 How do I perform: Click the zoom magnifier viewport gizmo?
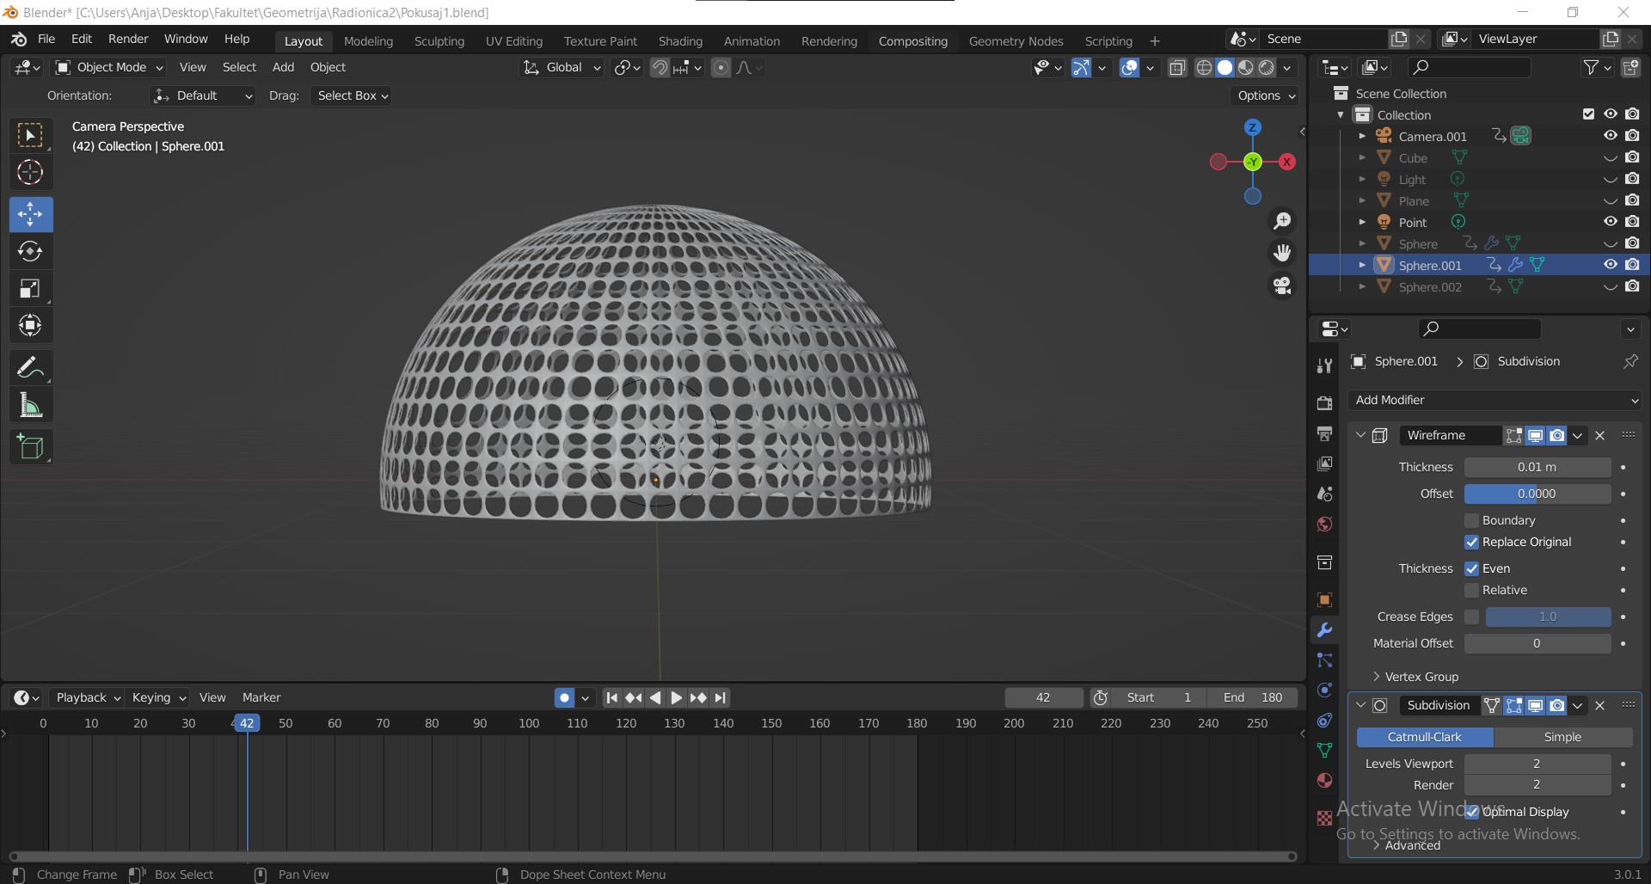click(x=1282, y=221)
